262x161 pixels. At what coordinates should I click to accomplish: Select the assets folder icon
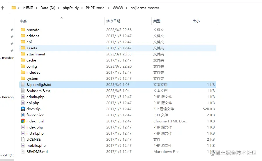pos(23,48)
